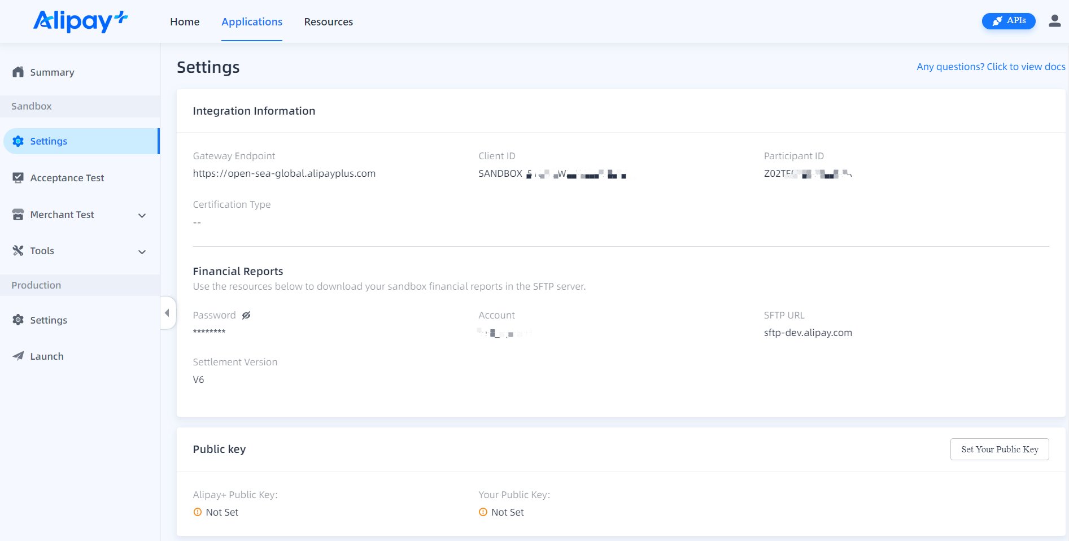Viewport: 1069px width, 541px height.
Task: Select the Applications tab
Action: tap(252, 22)
